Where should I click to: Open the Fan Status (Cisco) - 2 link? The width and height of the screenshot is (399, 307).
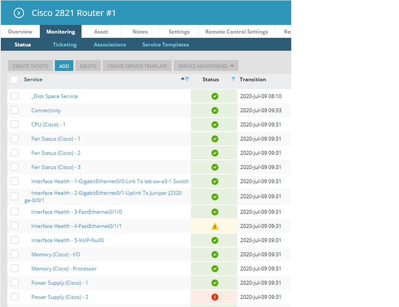pos(56,153)
